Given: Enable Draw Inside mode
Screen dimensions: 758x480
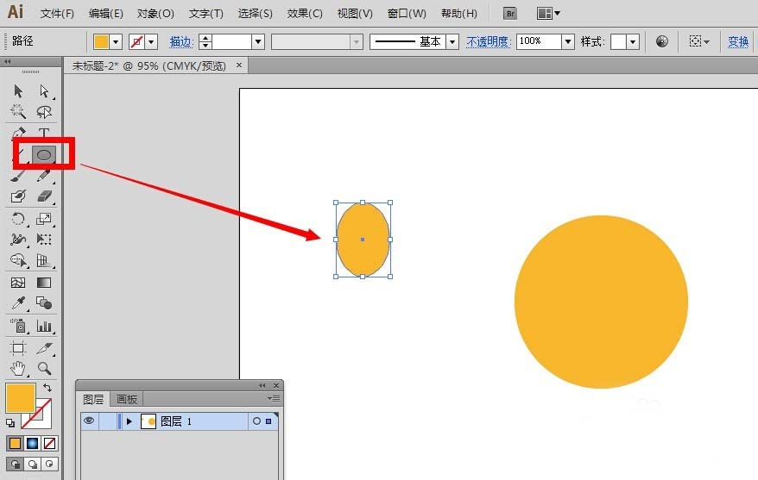Looking at the screenshot, I should click(x=49, y=464).
